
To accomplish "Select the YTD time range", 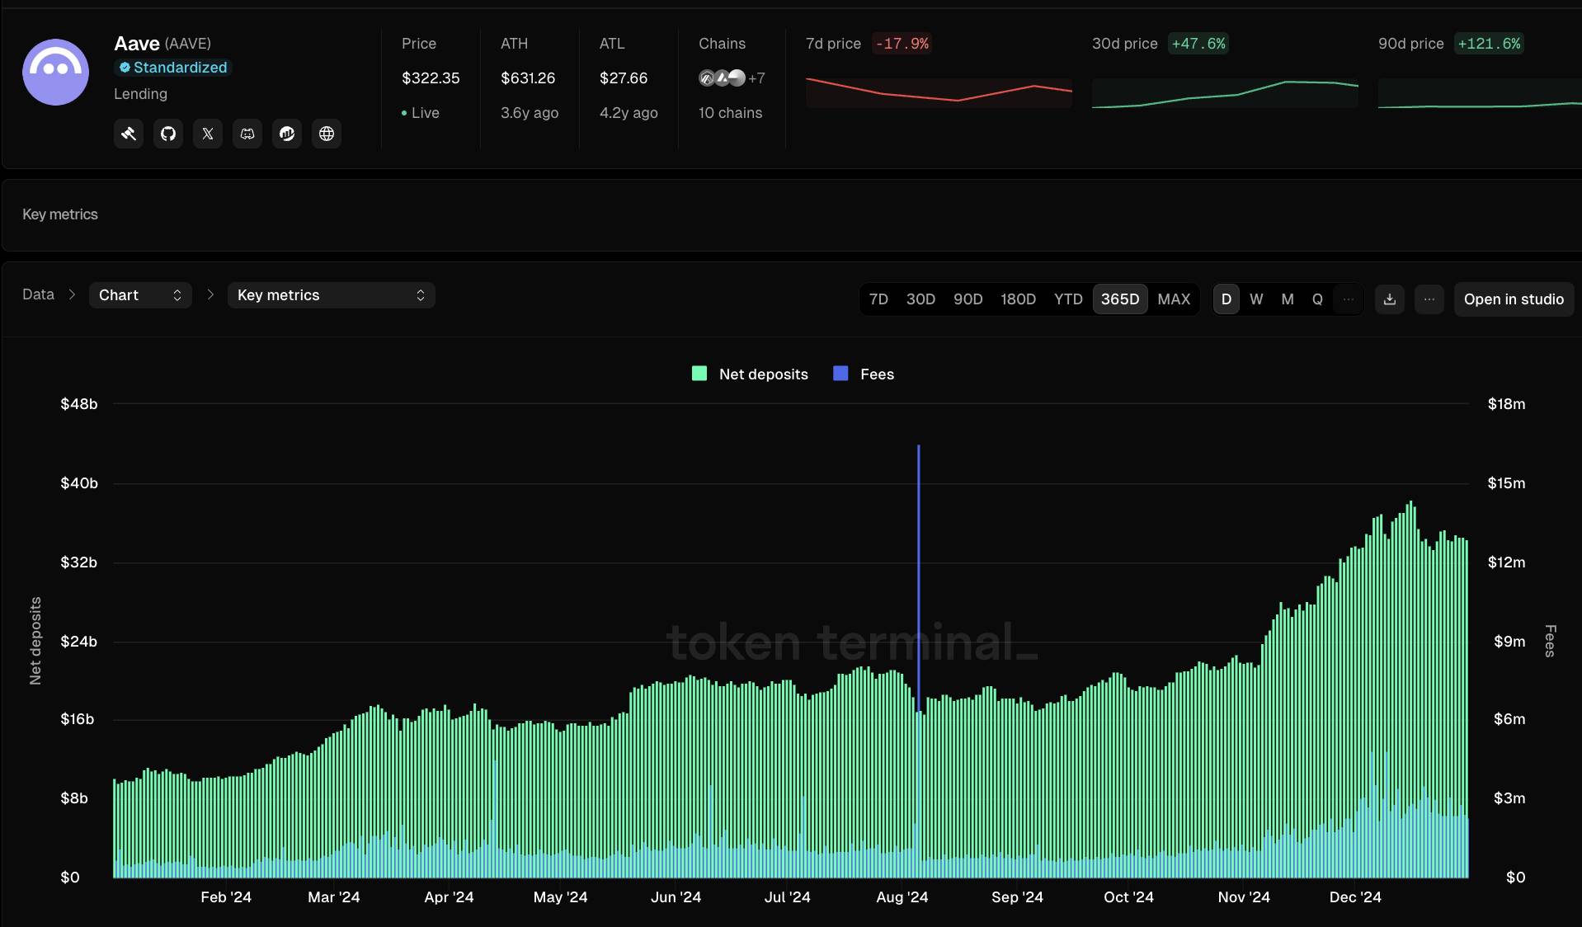I will [x=1068, y=299].
